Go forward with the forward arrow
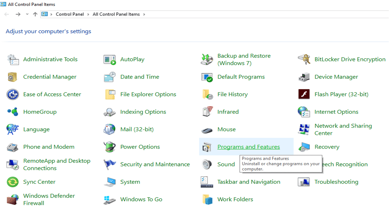Viewport: 389px width, 219px height. point(18,14)
